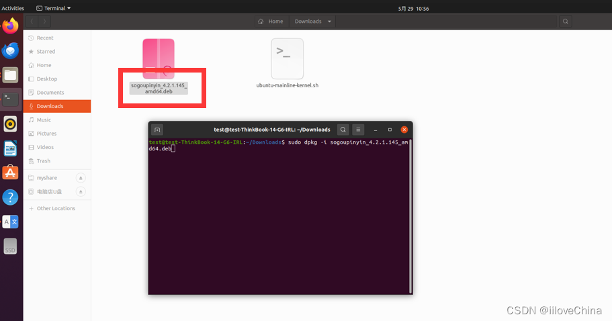
Task: Open the Files app dock icon
Action: 11,75
